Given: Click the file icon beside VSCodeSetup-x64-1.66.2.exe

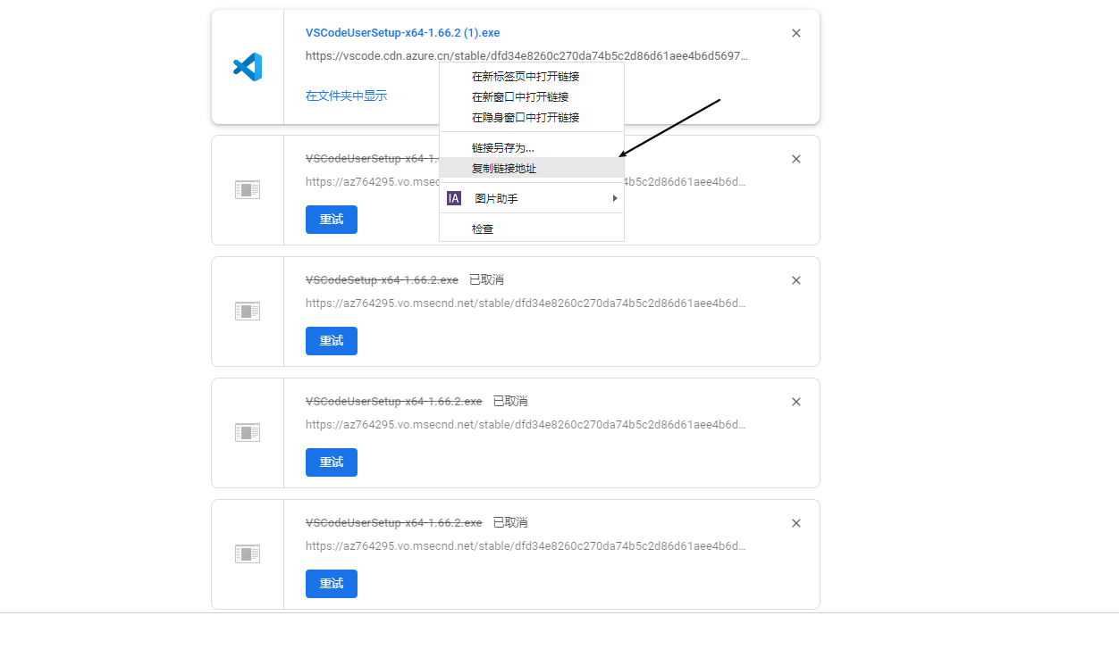Looking at the screenshot, I should [248, 311].
